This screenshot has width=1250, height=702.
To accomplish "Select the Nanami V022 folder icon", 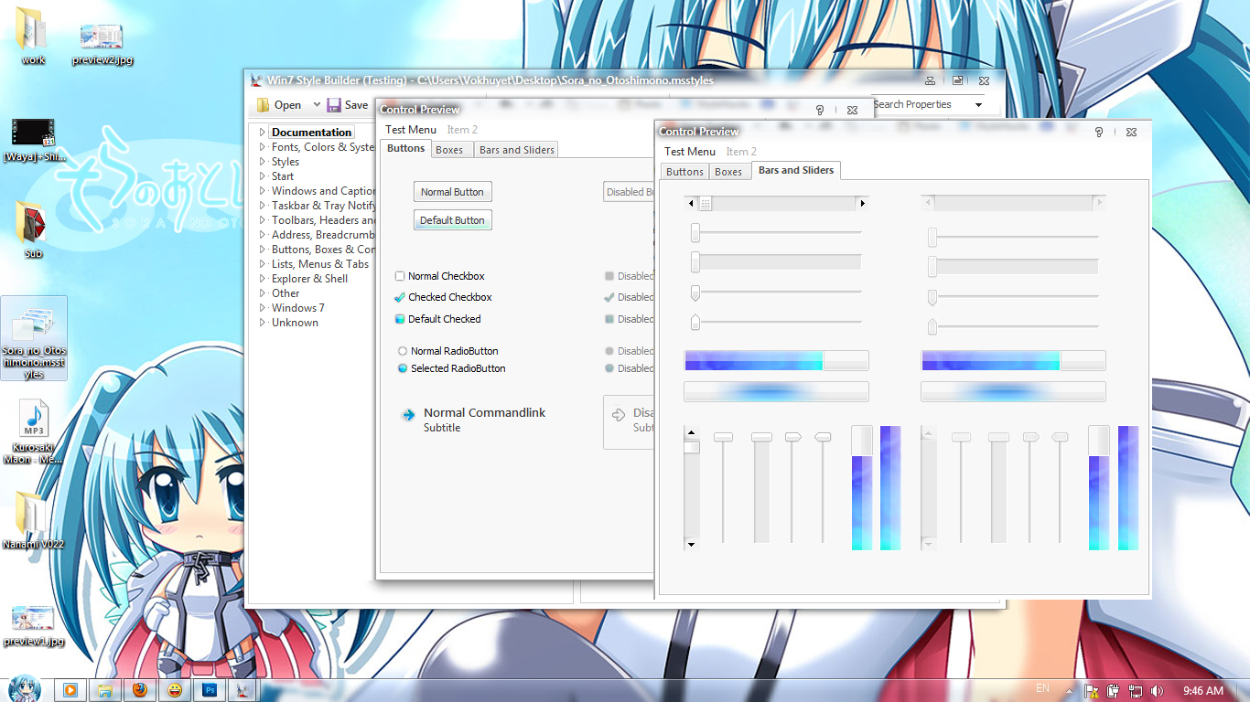I will [x=33, y=520].
